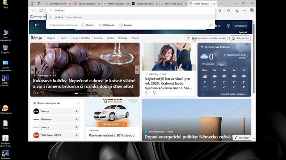The width and height of the screenshot is (286, 160).
Task: Open the Favorites star icon in toolbar
Action: click(228, 10)
